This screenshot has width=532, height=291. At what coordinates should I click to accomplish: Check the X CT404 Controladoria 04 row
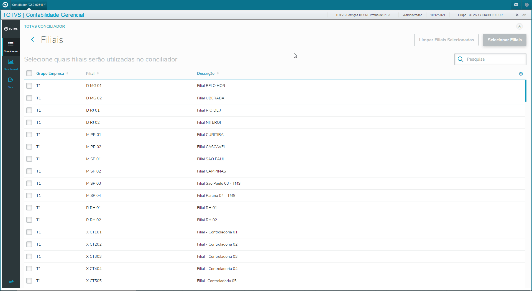(x=29, y=269)
